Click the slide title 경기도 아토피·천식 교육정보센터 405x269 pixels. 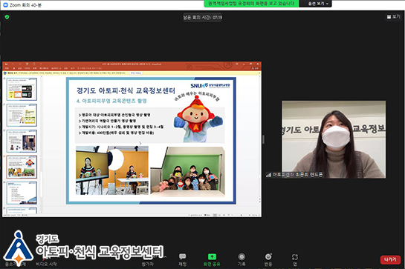coord(126,90)
